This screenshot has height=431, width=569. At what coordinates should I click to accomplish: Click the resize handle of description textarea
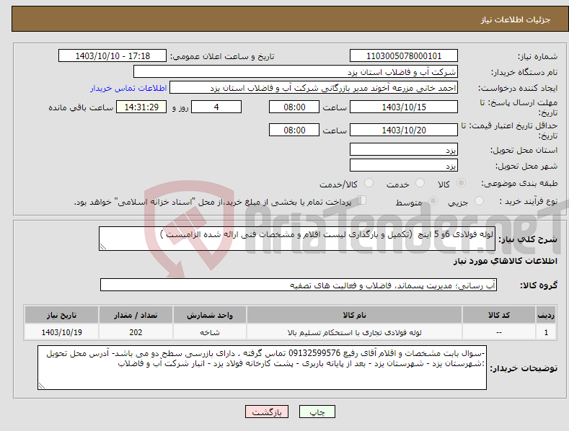[x=103, y=246]
